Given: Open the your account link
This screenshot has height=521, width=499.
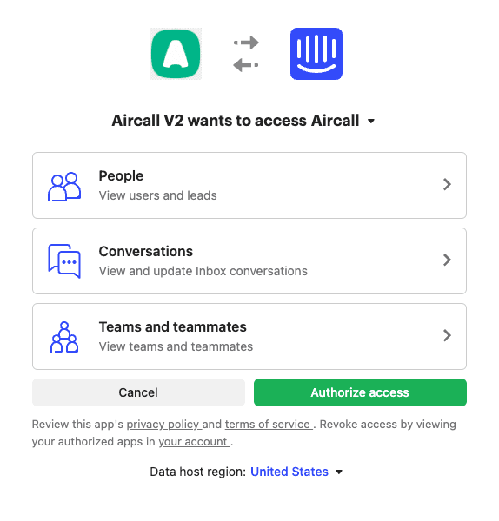Looking at the screenshot, I should pos(193,442).
